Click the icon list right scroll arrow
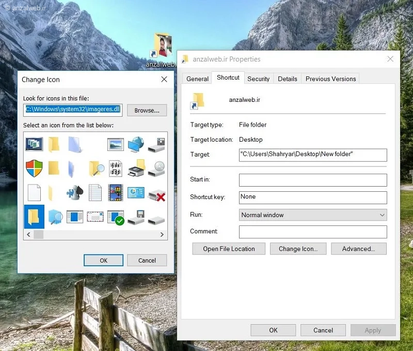The image size is (413, 351). pyautogui.click(x=162, y=235)
